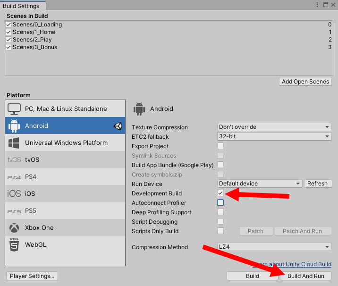338x286 pixels.
Task: Select the Scenes/3_Bonus scene name
Action: 35,47
